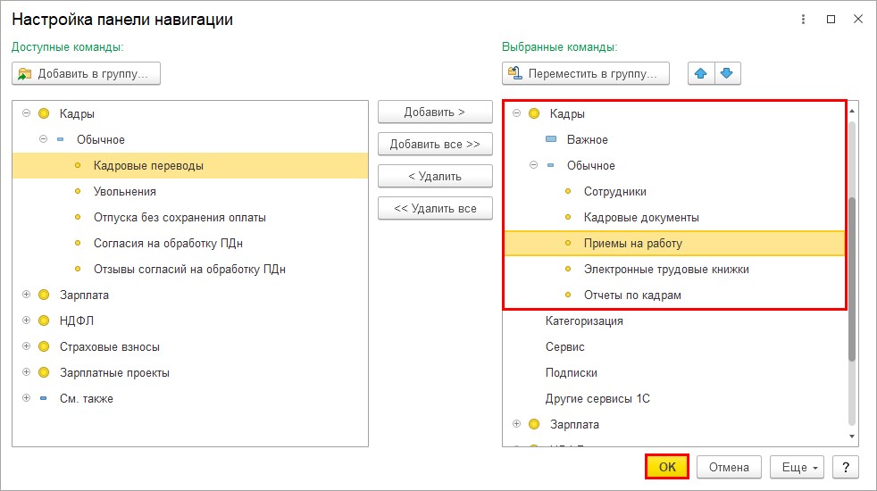The height and width of the screenshot is (491, 877).
Task: Collapse Обычное subgroup in selected commands
Action: coord(533,165)
